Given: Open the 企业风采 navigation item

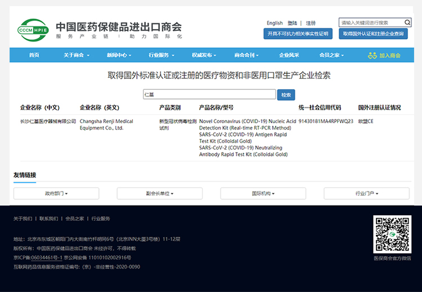Looking at the screenshot, I should click(289, 56).
